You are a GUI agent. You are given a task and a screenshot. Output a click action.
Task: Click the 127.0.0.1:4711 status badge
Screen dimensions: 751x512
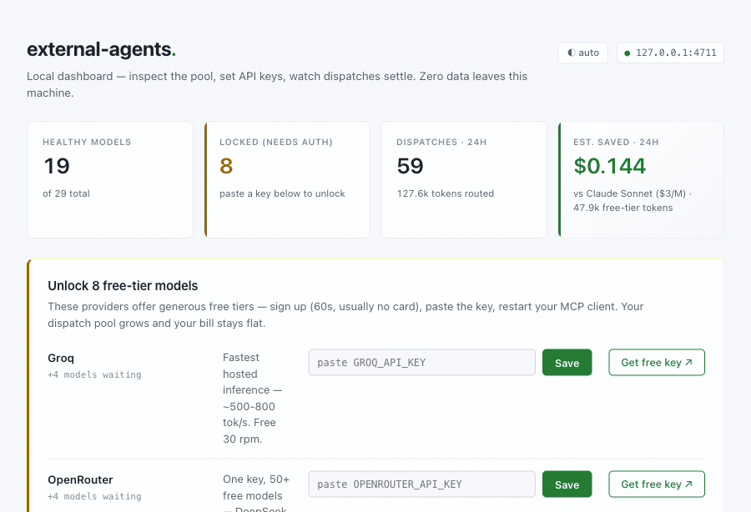(670, 53)
